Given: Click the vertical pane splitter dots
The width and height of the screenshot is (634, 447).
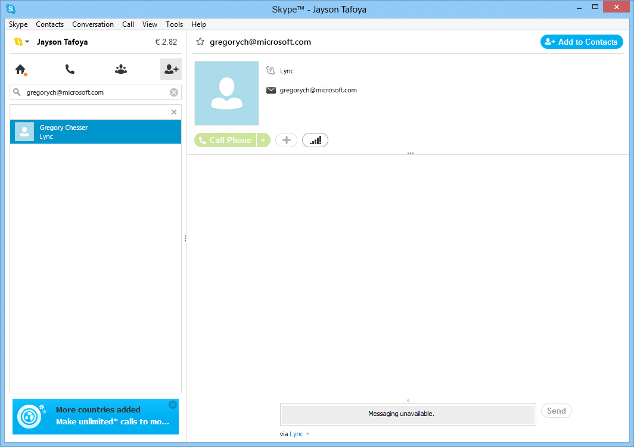Looking at the screenshot, I should pos(185,238).
